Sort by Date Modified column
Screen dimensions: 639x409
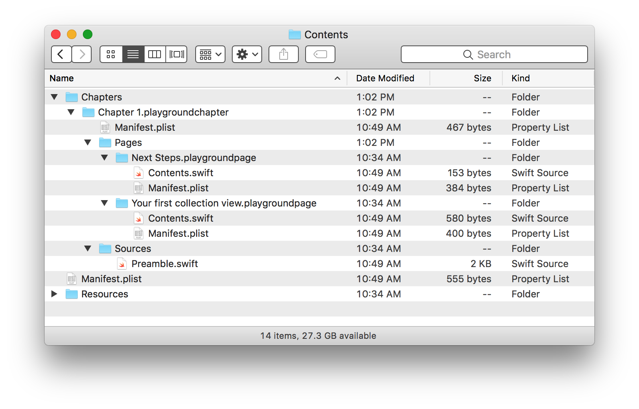[x=385, y=78]
